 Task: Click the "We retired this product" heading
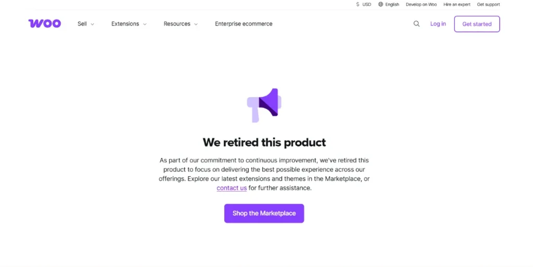(x=264, y=142)
